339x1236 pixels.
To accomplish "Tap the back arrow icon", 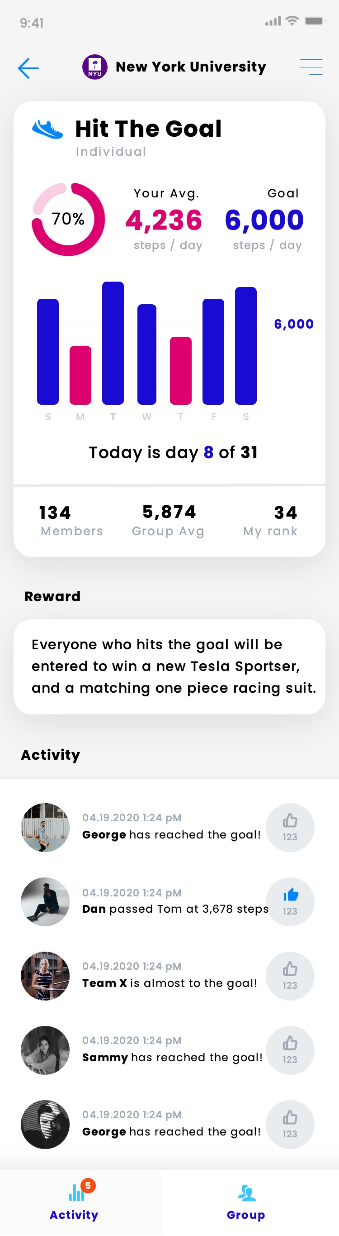I will [28, 68].
